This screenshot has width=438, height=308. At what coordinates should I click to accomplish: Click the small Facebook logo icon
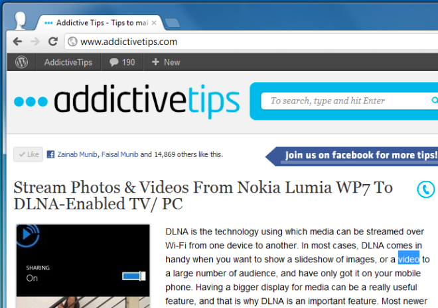[50, 154]
